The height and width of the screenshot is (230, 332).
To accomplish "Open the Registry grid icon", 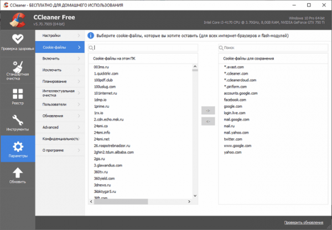I will (x=18, y=94).
